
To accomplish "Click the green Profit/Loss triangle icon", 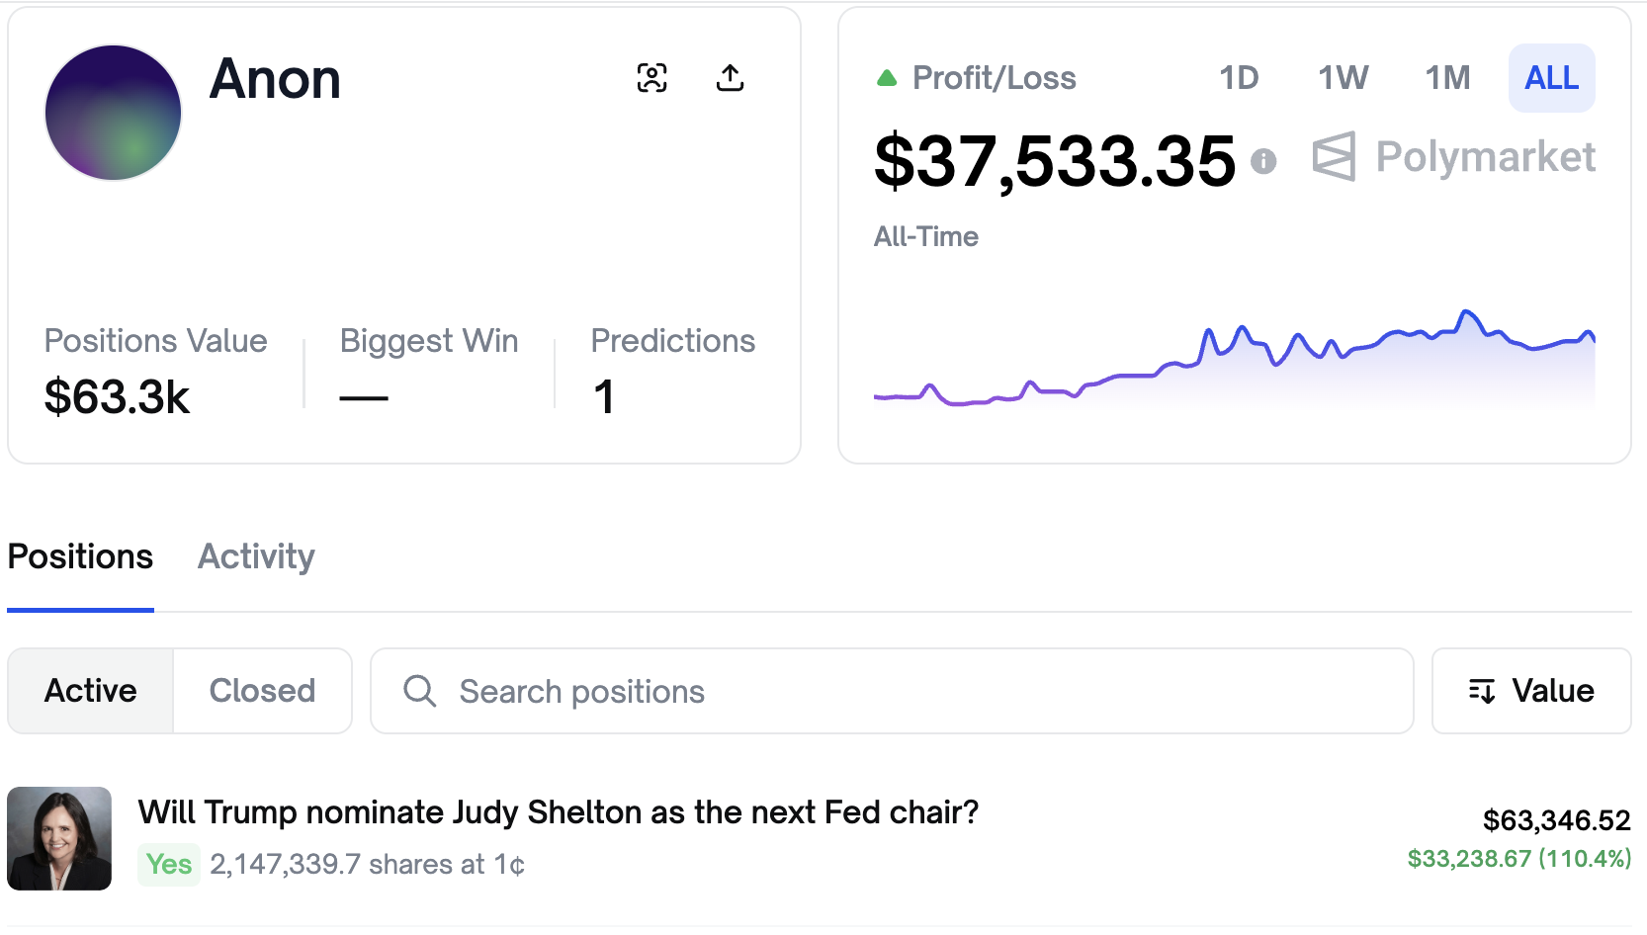I will [x=887, y=78].
